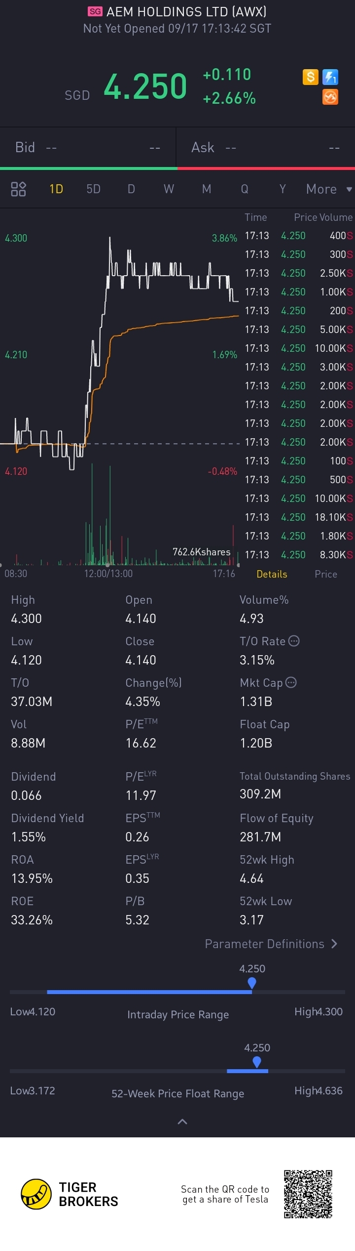Open the chart layout grid icon
Screen dimensions: 355x1251
pyautogui.click(x=18, y=189)
